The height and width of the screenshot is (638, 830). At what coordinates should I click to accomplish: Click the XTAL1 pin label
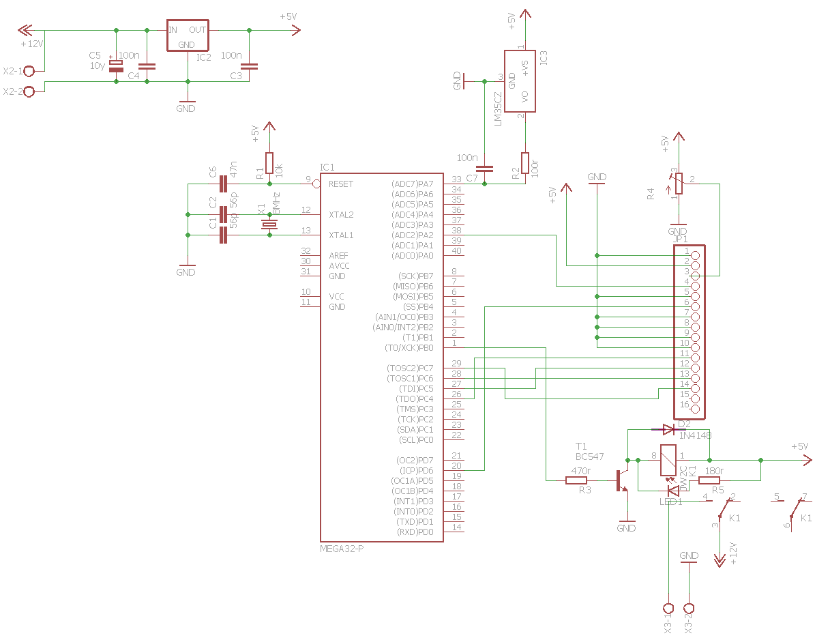[341, 235]
